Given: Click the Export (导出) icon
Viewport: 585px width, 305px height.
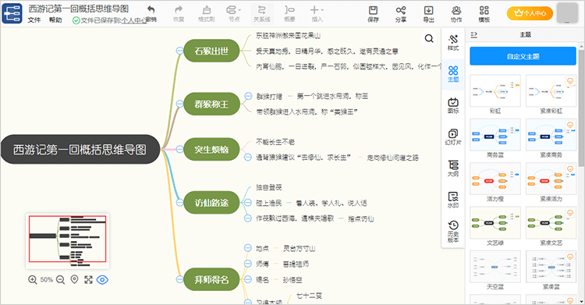Looking at the screenshot, I should click(x=428, y=10).
